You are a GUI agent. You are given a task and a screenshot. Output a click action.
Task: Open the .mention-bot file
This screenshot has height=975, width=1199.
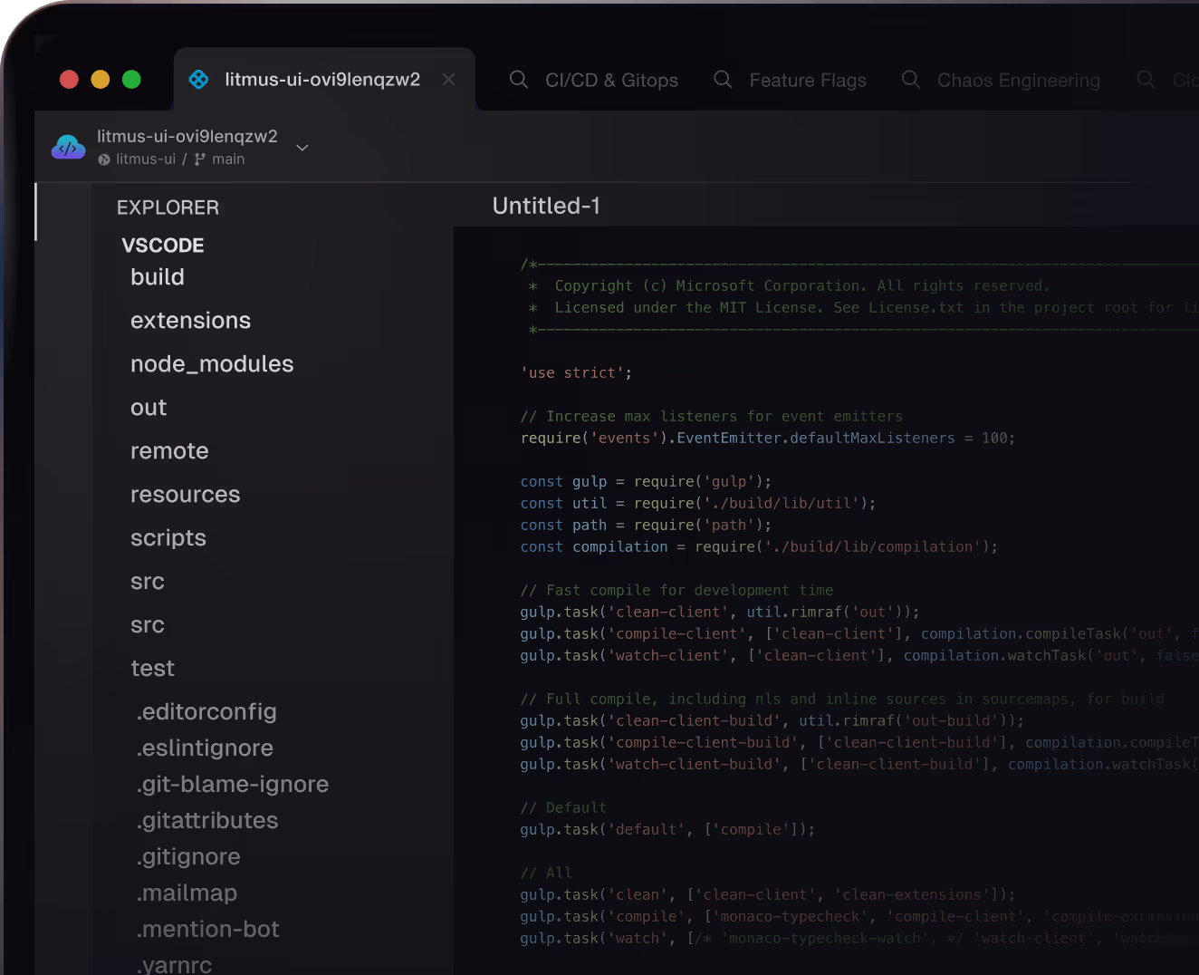click(x=207, y=930)
